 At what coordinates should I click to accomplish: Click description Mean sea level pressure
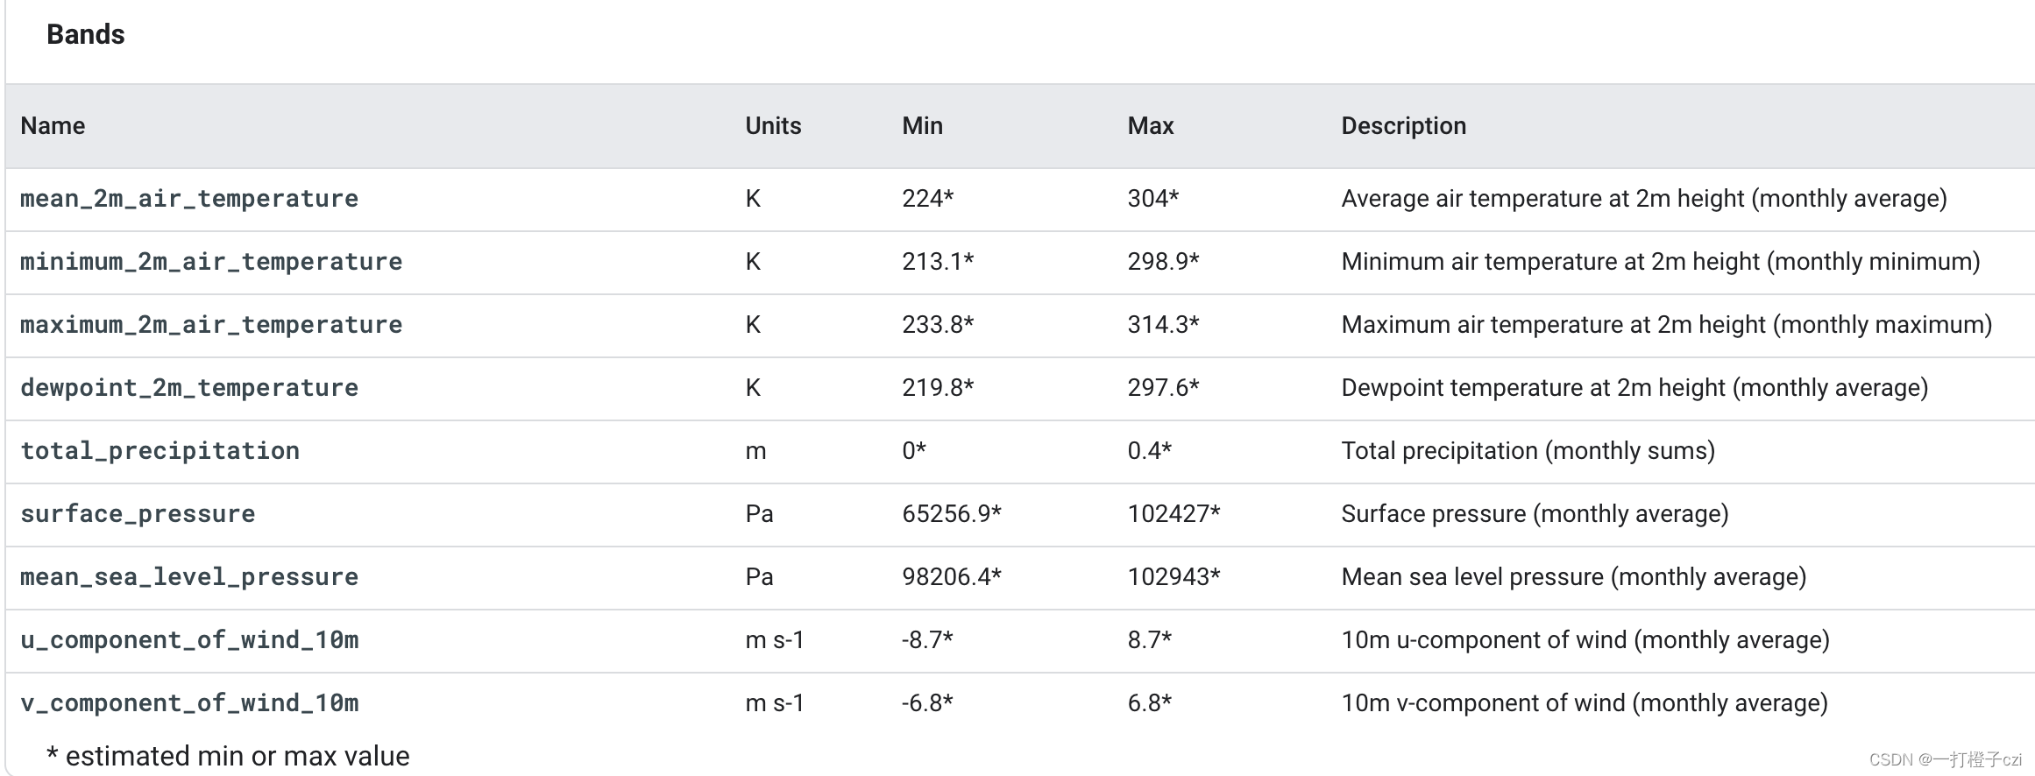click(x=1574, y=577)
